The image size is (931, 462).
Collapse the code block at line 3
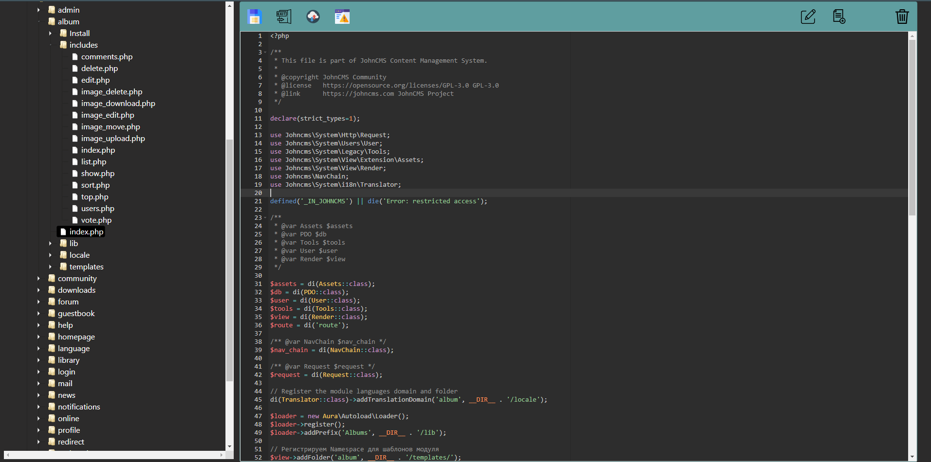265,53
